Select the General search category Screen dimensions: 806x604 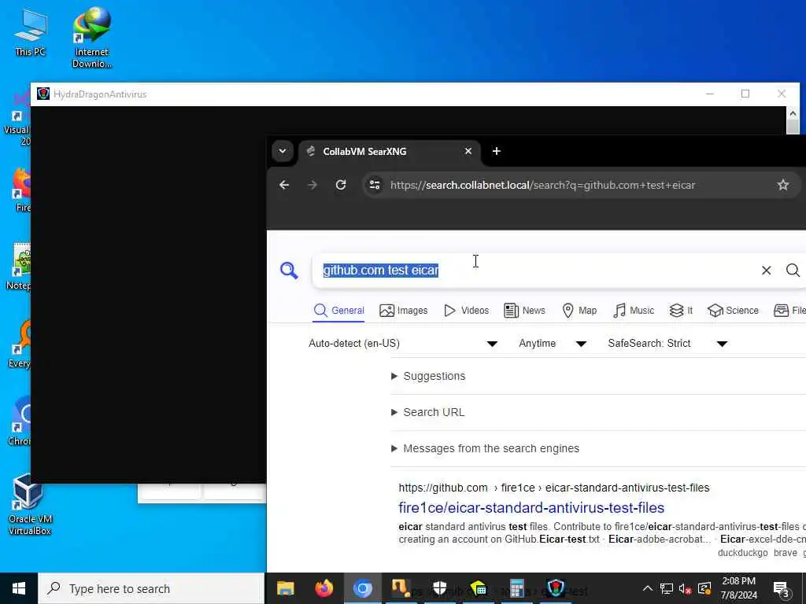(338, 310)
